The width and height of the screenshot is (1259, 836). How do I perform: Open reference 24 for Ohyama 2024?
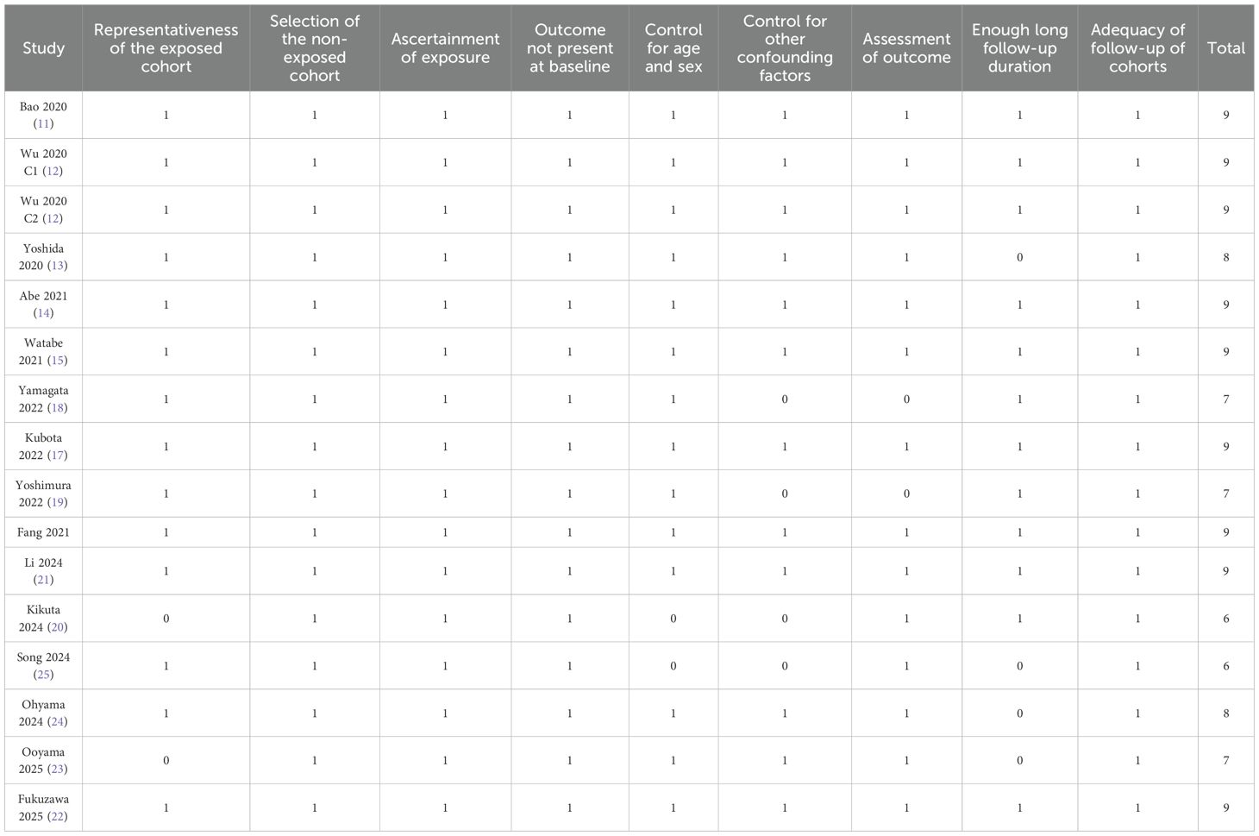click(58, 722)
